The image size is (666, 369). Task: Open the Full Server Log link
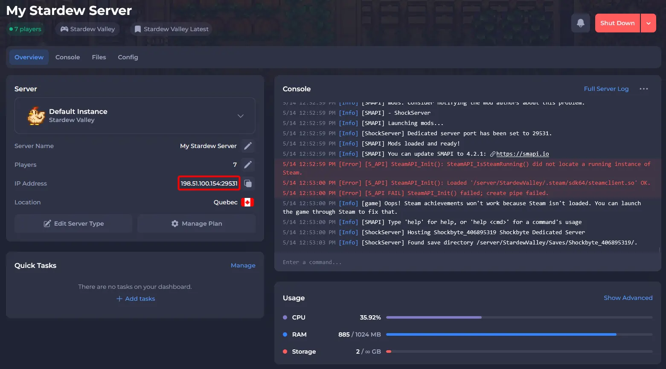pos(606,89)
